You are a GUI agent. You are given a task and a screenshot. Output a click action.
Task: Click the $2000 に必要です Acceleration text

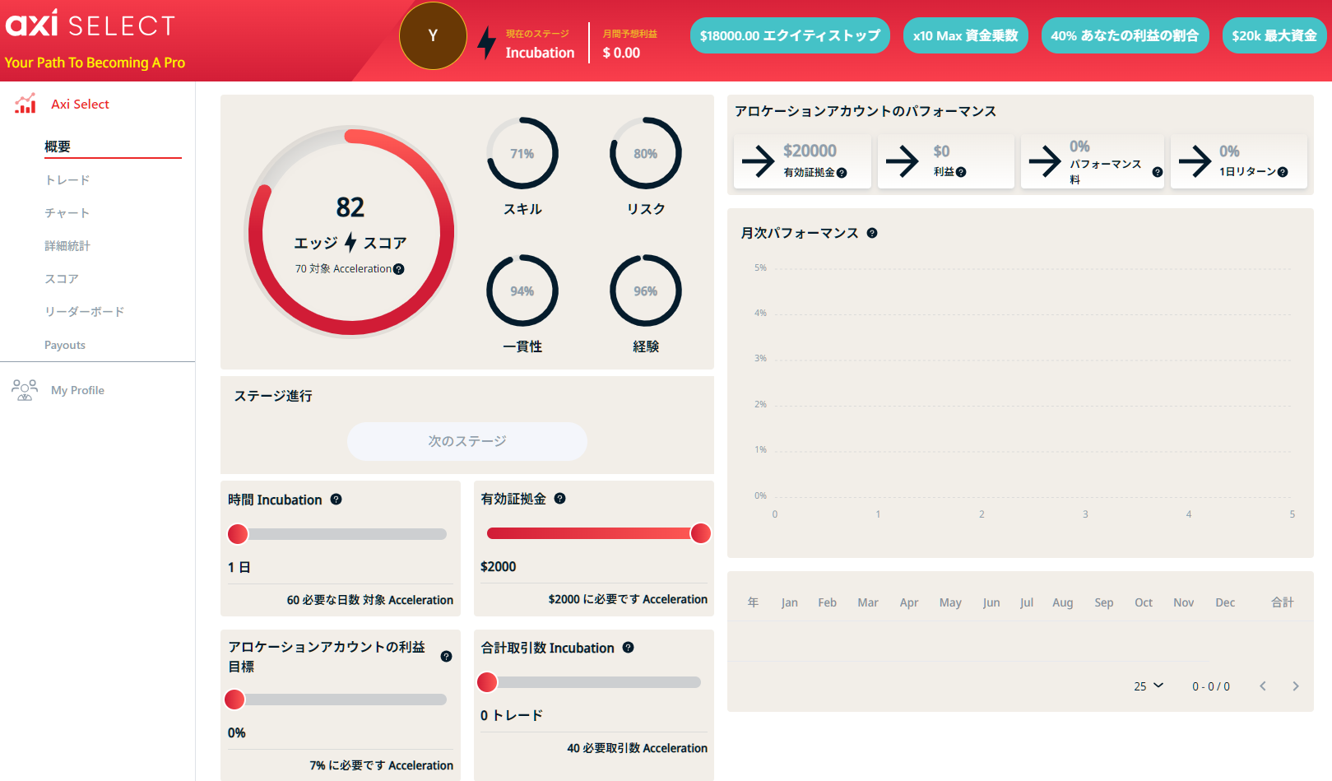point(628,599)
